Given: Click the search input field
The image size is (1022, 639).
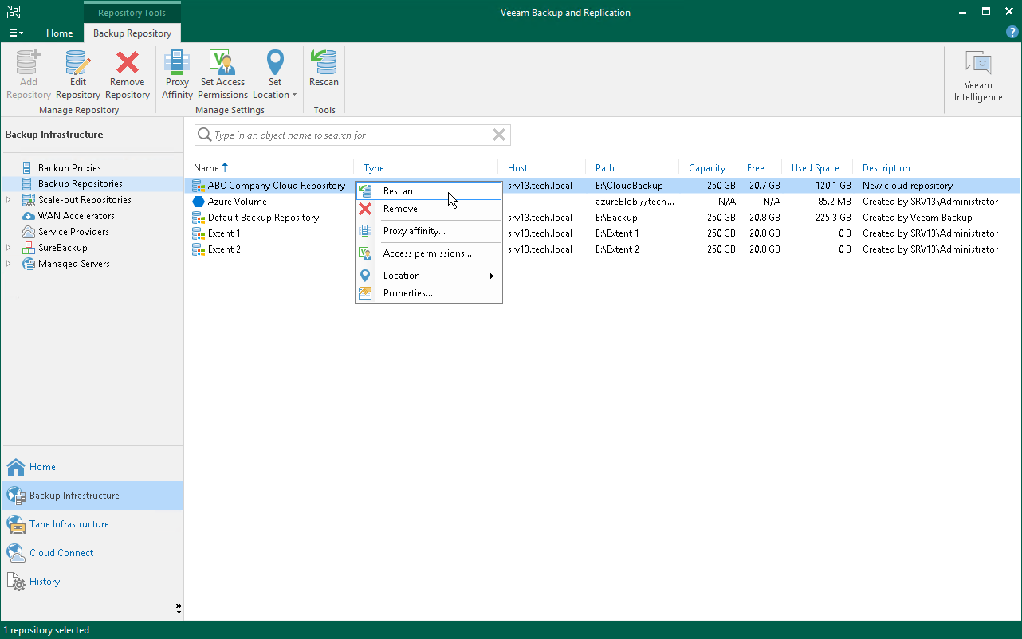Looking at the screenshot, I should (x=351, y=135).
